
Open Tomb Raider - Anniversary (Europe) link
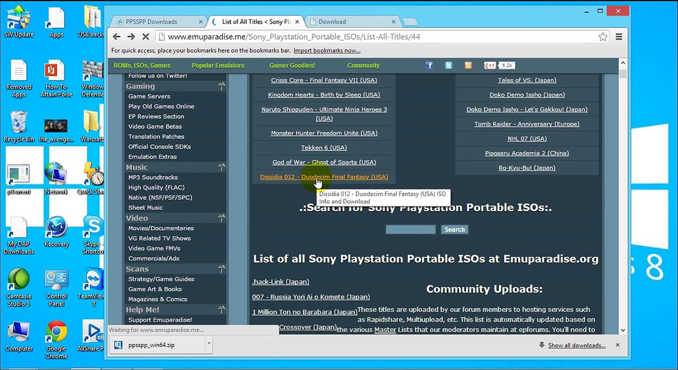coord(527,124)
